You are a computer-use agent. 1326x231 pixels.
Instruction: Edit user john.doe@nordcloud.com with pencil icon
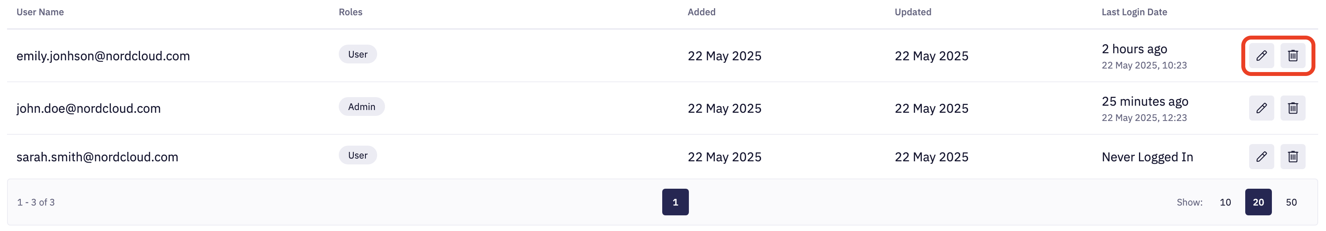pyautogui.click(x=1261, y=108)
